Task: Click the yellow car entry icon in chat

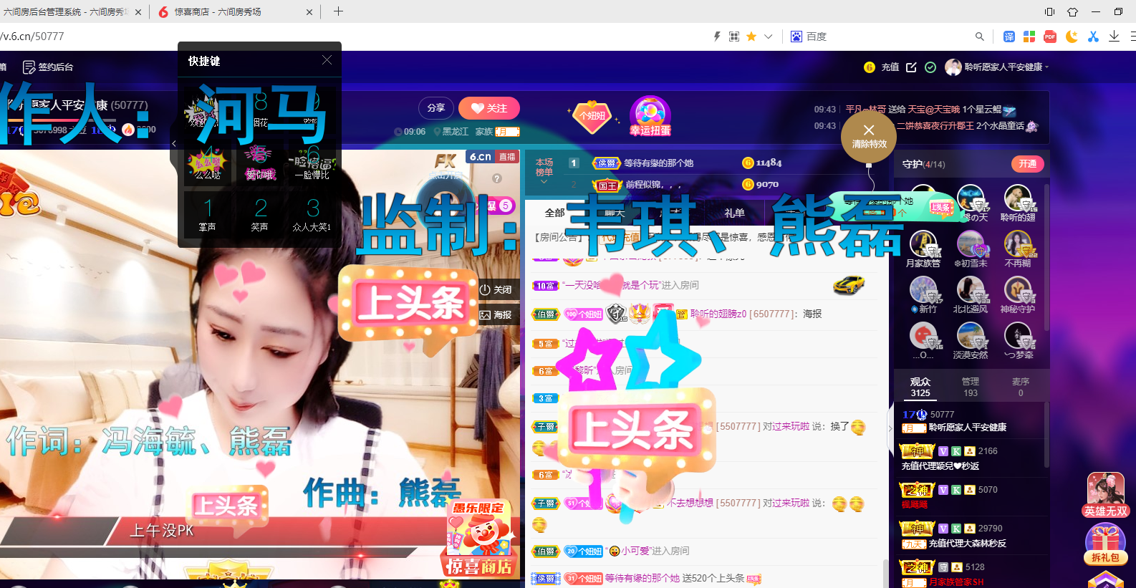Action: [x=849, y=286]
